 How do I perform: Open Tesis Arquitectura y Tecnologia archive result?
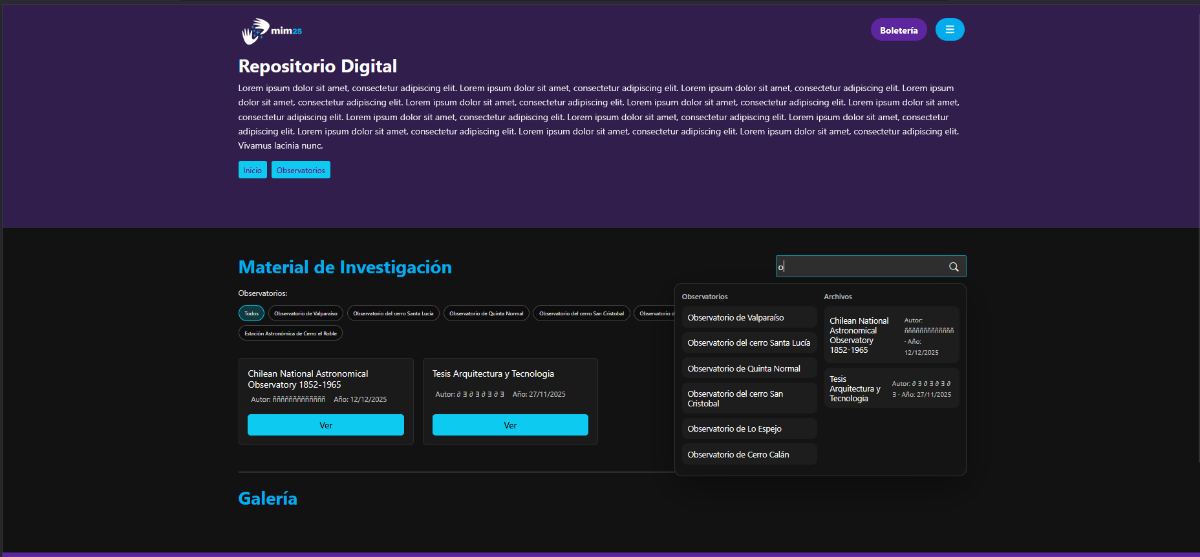[892, 388]
